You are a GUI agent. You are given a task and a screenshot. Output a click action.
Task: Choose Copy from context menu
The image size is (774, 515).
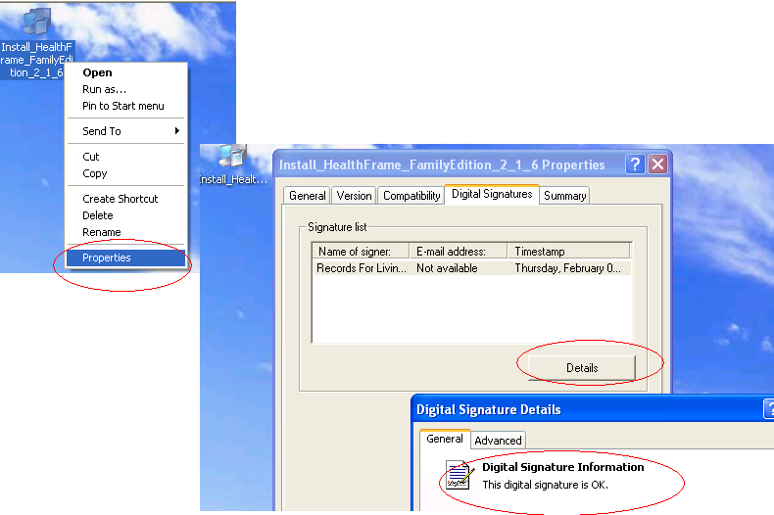click(x=125, y=173)
